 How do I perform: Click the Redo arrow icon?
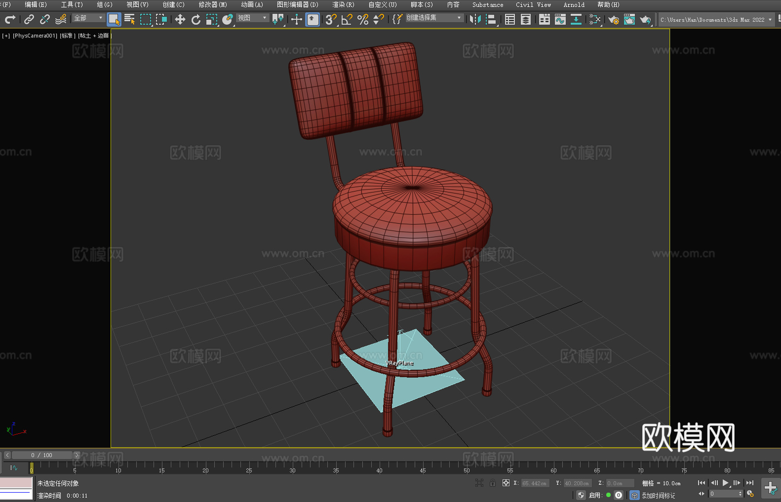click(x=10, y=19)
